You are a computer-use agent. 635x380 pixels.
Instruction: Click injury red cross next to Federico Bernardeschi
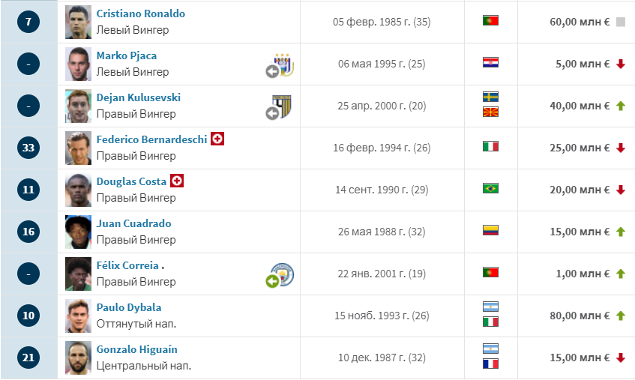tap(218, 139)
